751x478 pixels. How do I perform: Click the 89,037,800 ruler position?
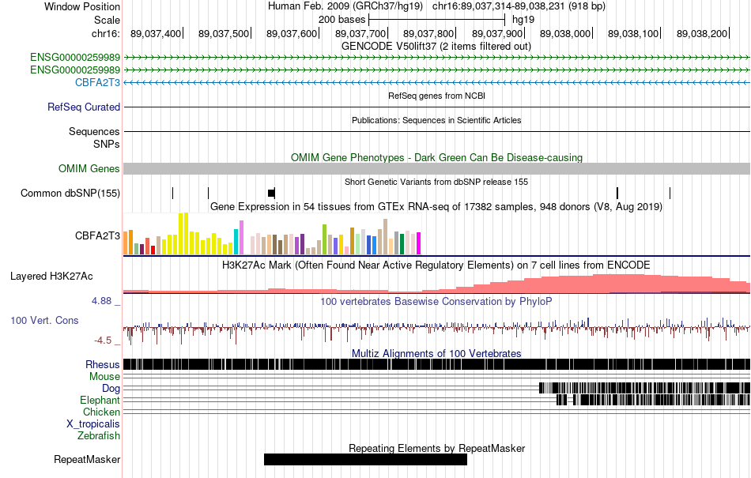tap(428, 33)
